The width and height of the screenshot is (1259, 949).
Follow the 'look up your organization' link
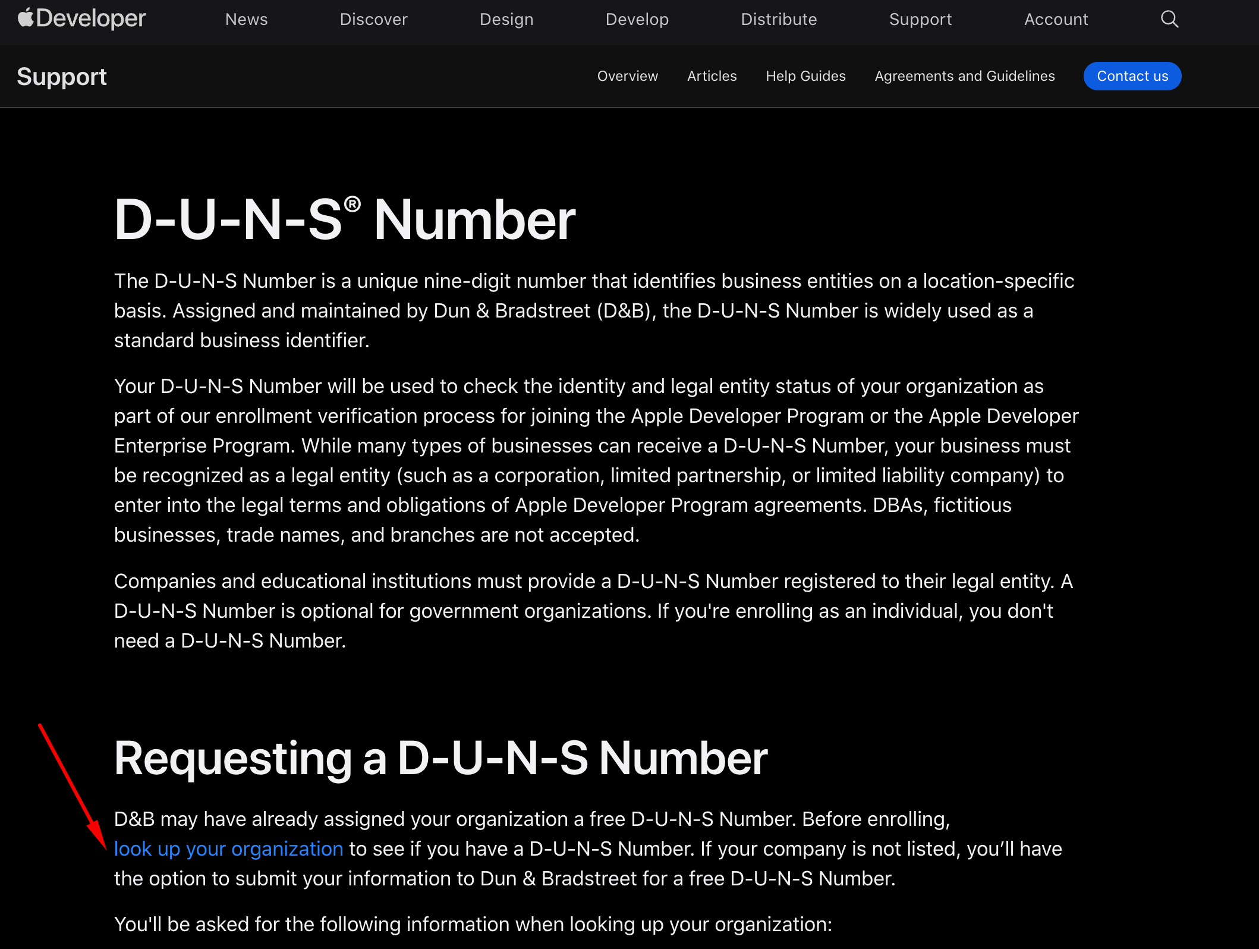click(x=228, y=849)
